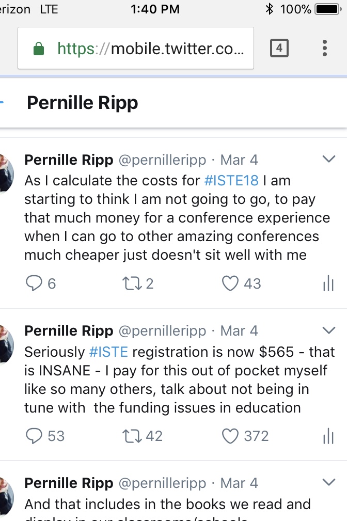Screen dimensions: 347x521
Task: Reply to the $565 registration tweet
Action: [34, 436]
